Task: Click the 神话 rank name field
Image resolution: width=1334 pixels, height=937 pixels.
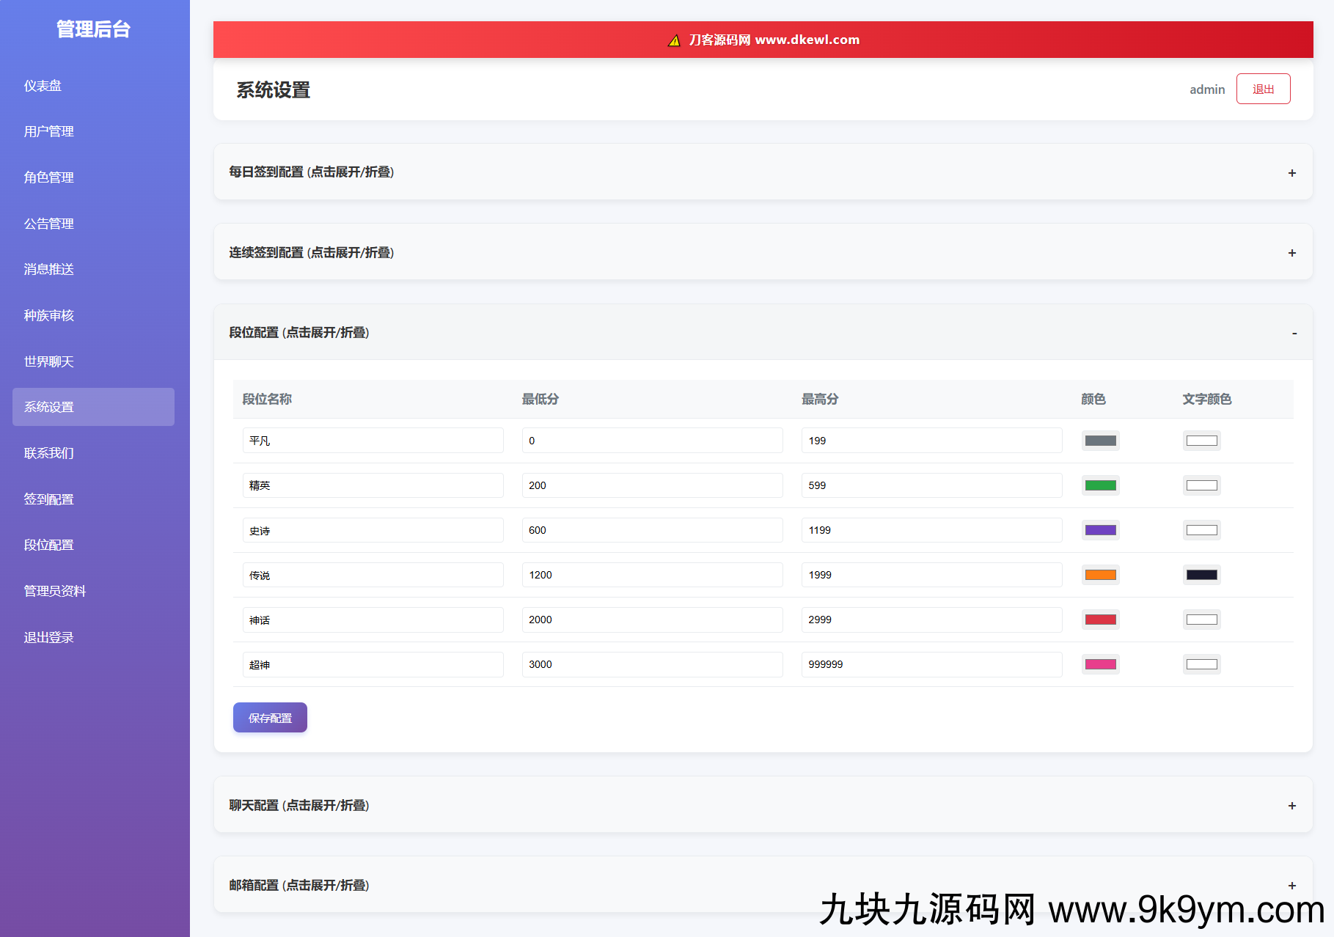Action: tap(373, 620)
